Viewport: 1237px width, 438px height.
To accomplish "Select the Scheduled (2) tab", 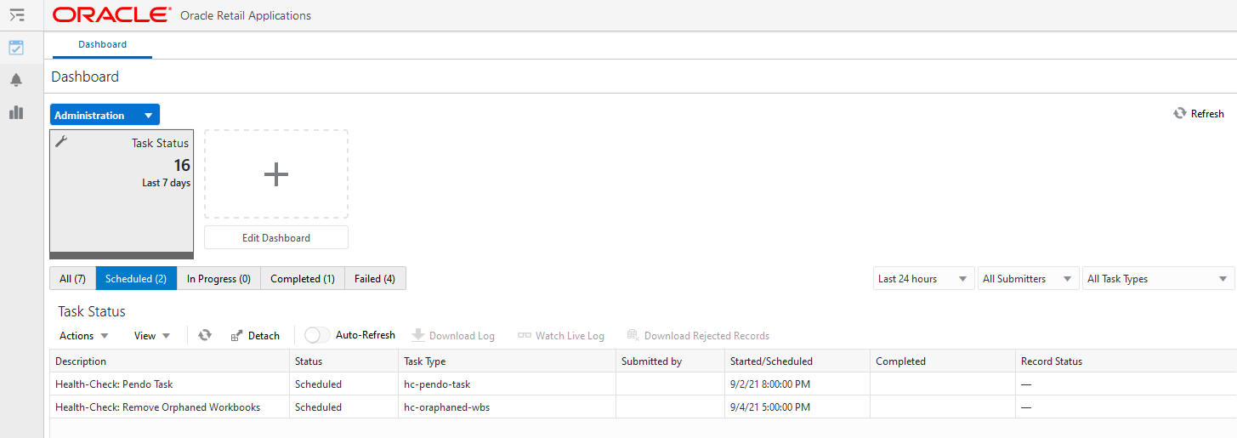I will click(x=136, y=278).
